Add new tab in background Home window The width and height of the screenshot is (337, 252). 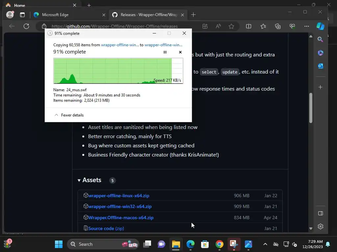pyautogui.click(x=89, y=5)
